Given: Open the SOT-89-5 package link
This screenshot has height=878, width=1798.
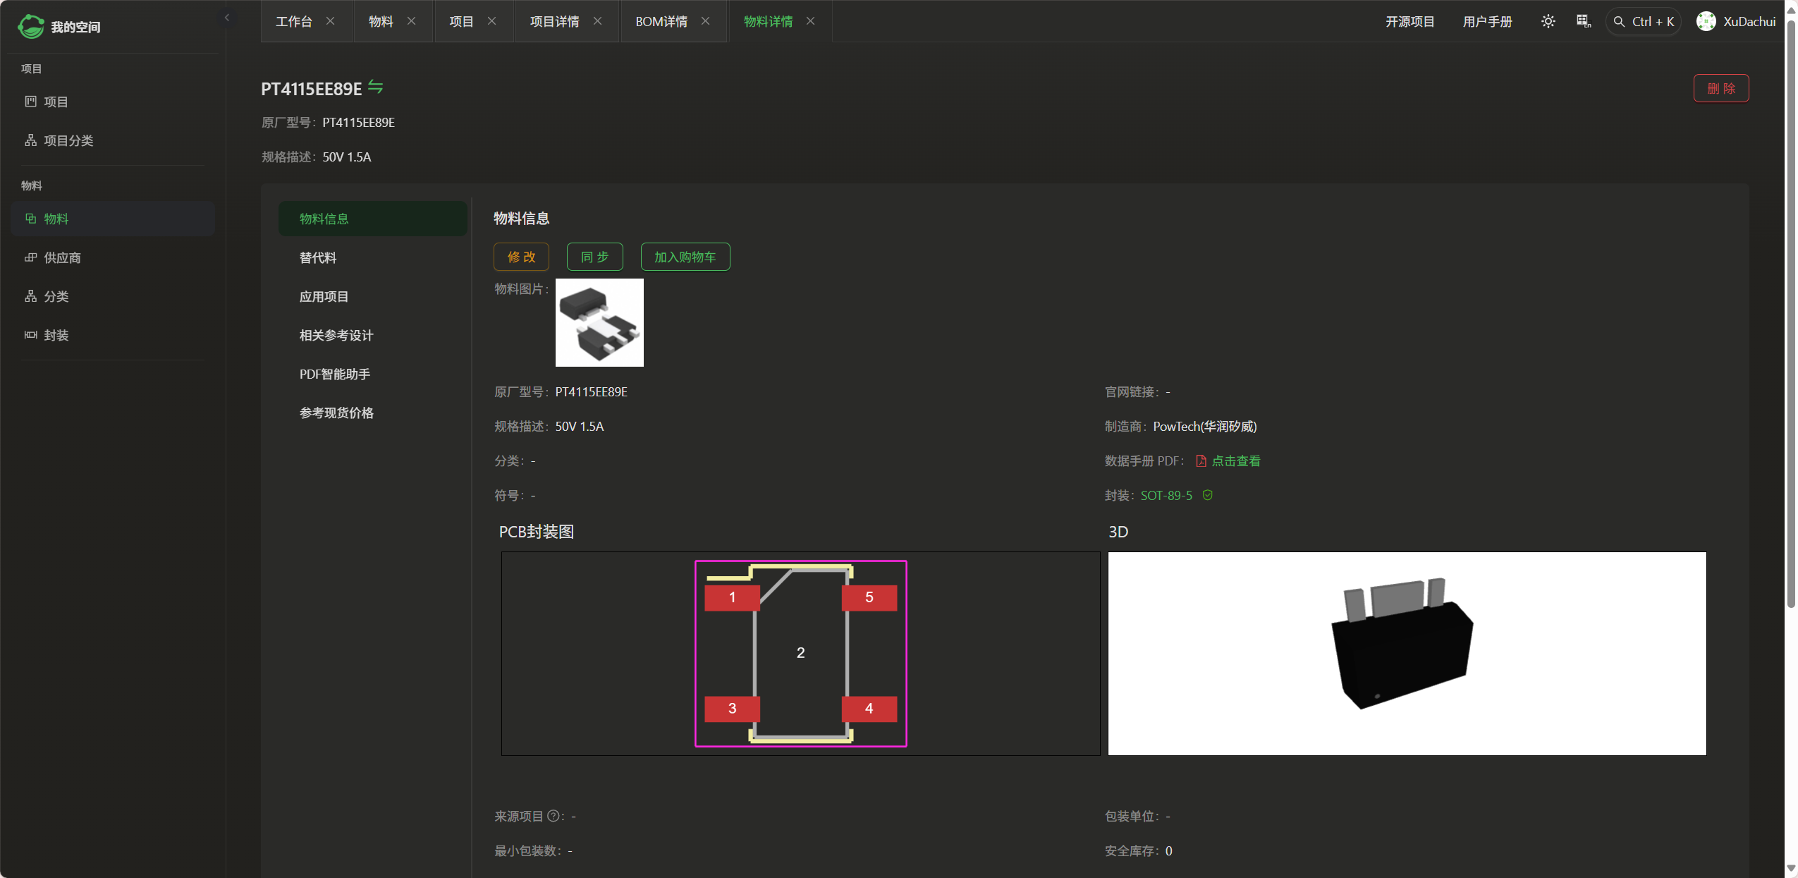Looking at the screenshot, I should pyautogui.click(x=1166, y=495).
